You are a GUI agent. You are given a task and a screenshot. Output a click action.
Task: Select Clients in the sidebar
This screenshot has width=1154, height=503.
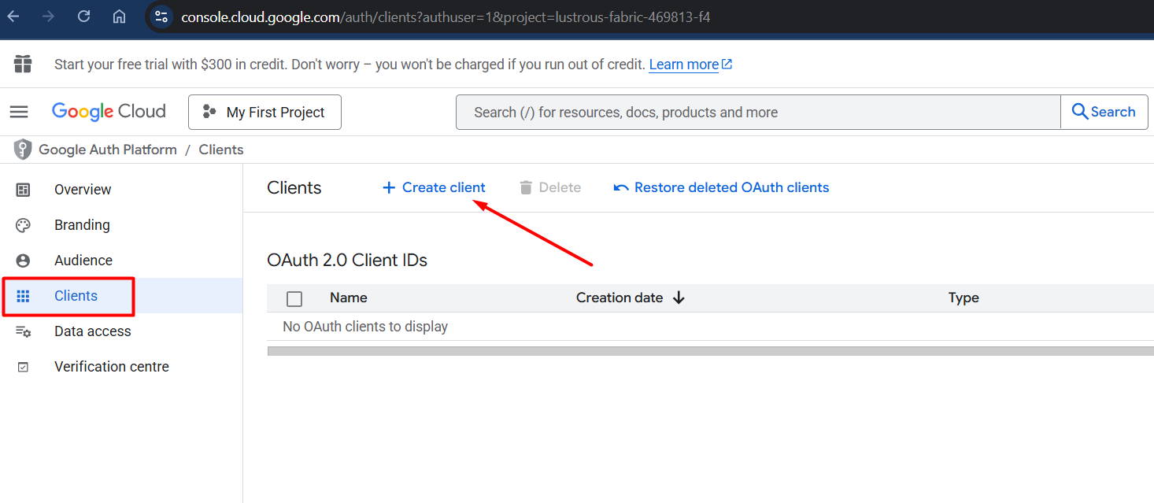coord(121,296)
